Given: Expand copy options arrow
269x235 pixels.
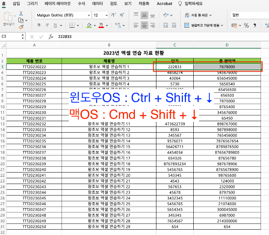Looking at the screenshot, I should pos(27,20).
